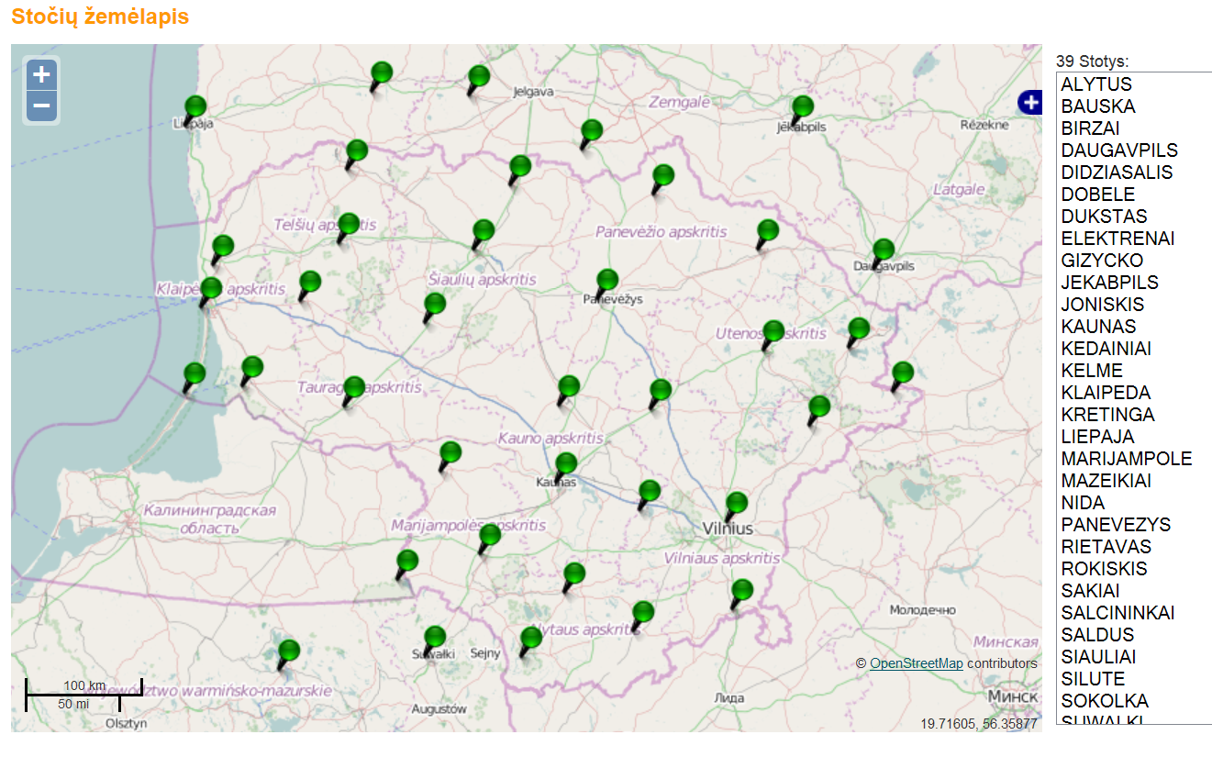Zoom out on the station map
The width and height of the screenshot is (1212, 757).
41,106
